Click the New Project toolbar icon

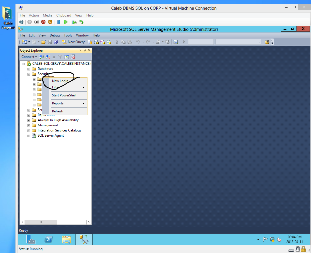point(25,42)
